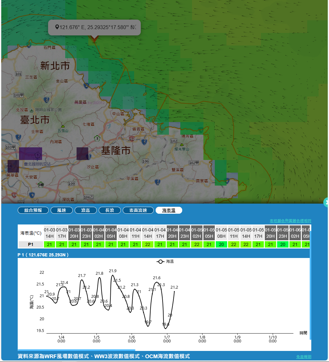Viewport: 329px width, 362px height.
Task: Select the 長浪 tab
Action: tap(109, 210)
